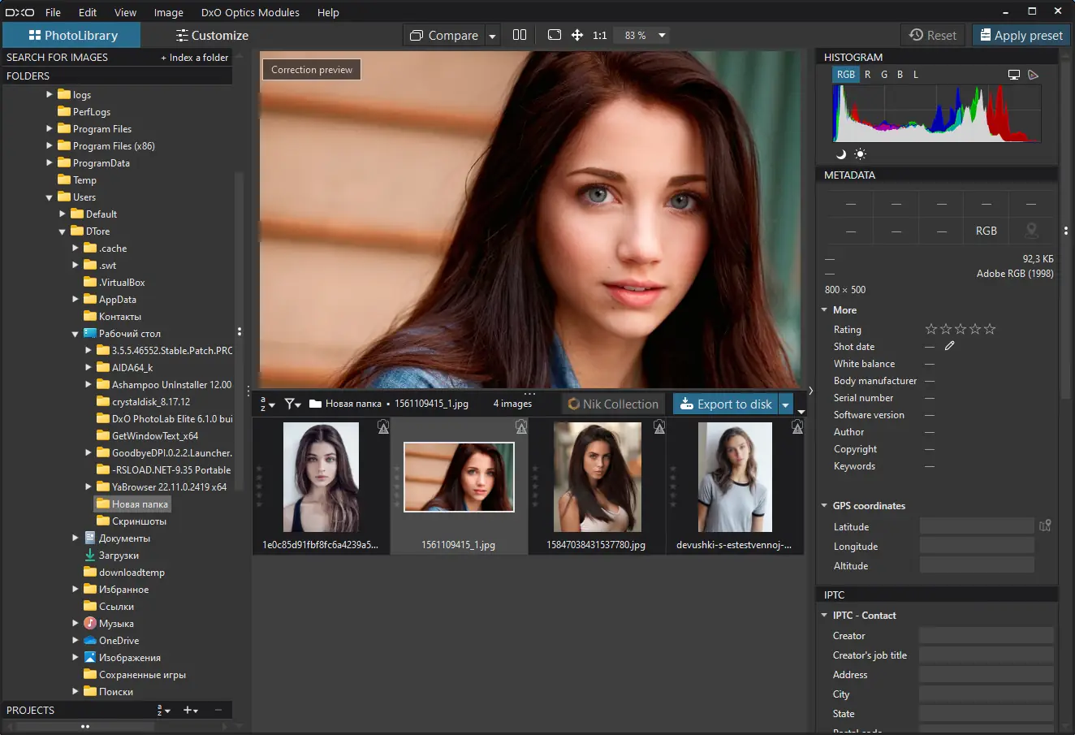This screenshot has height=735, width=1075.
Task: Set a star rating in the Metadata panel
Action: click(961, 329)
